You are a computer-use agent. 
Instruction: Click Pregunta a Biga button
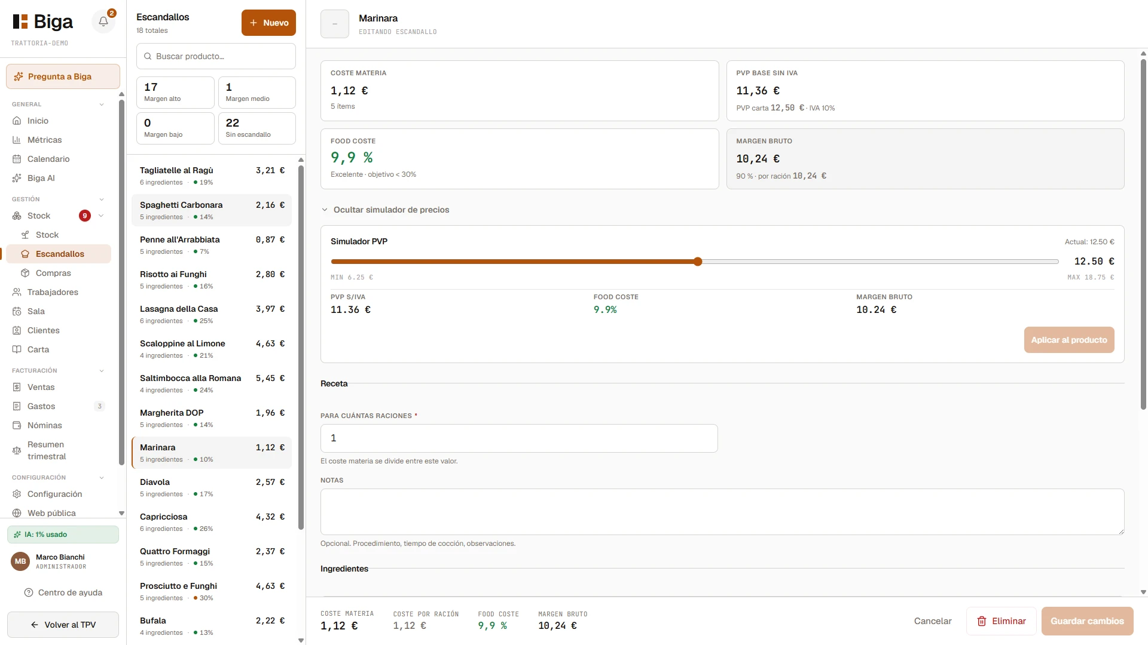pos(63,76)
